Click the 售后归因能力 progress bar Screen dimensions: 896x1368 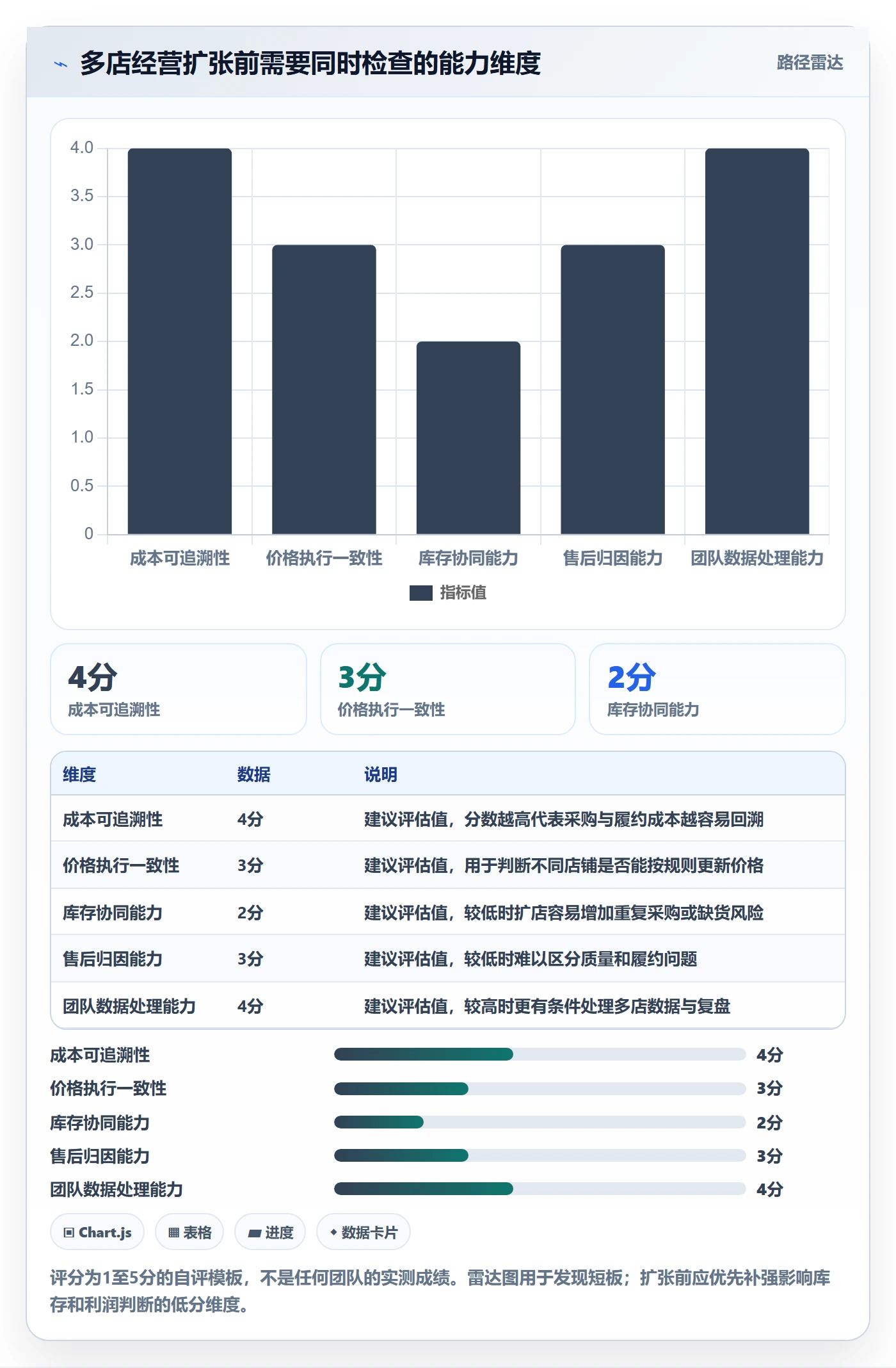point(540,1155)
